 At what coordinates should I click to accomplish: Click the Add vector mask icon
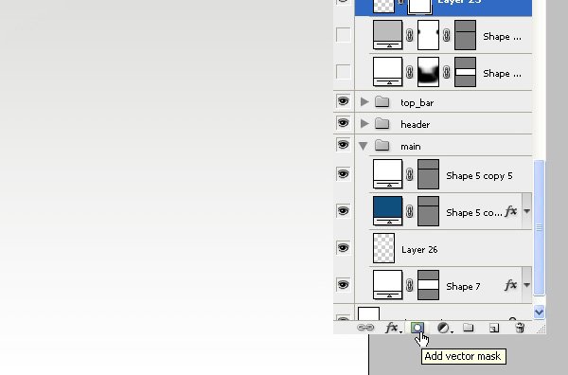[x=417, y=328]
